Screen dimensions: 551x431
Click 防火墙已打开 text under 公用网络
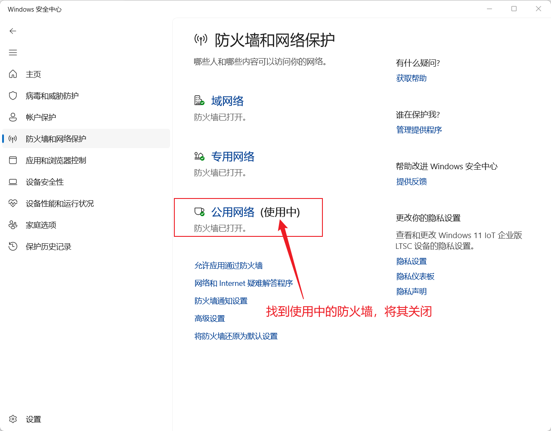point(220,228)
